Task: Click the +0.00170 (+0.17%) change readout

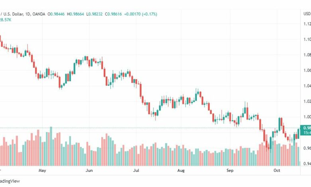Action: [141, 14]
